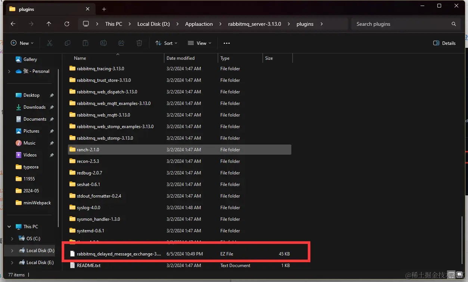Switch to details view icon in status bar
This screenshot has width=468, height=282.
(451, 275)
